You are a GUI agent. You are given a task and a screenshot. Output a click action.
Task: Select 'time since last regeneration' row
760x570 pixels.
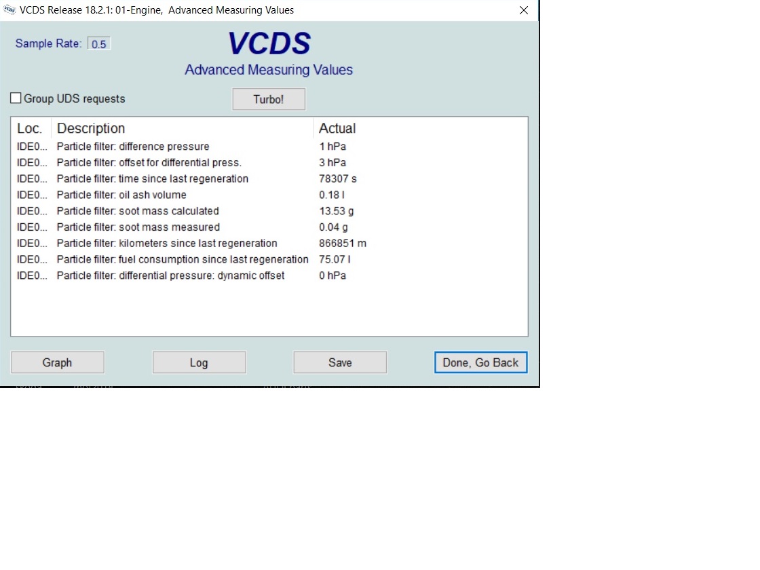269,179
